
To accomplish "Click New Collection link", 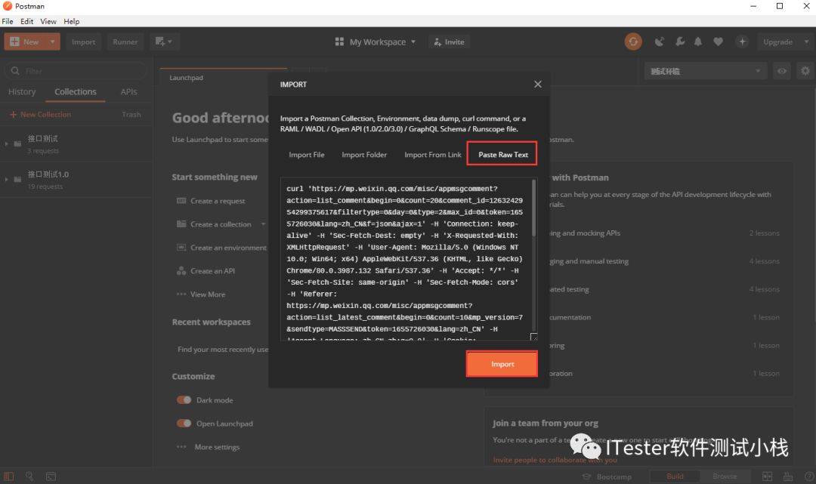I will click(41, 114).
